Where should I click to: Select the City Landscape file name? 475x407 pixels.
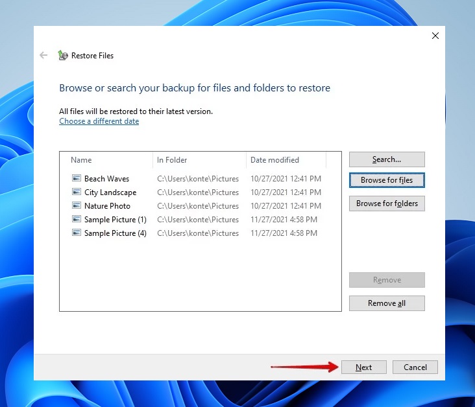tap(110, 192)
